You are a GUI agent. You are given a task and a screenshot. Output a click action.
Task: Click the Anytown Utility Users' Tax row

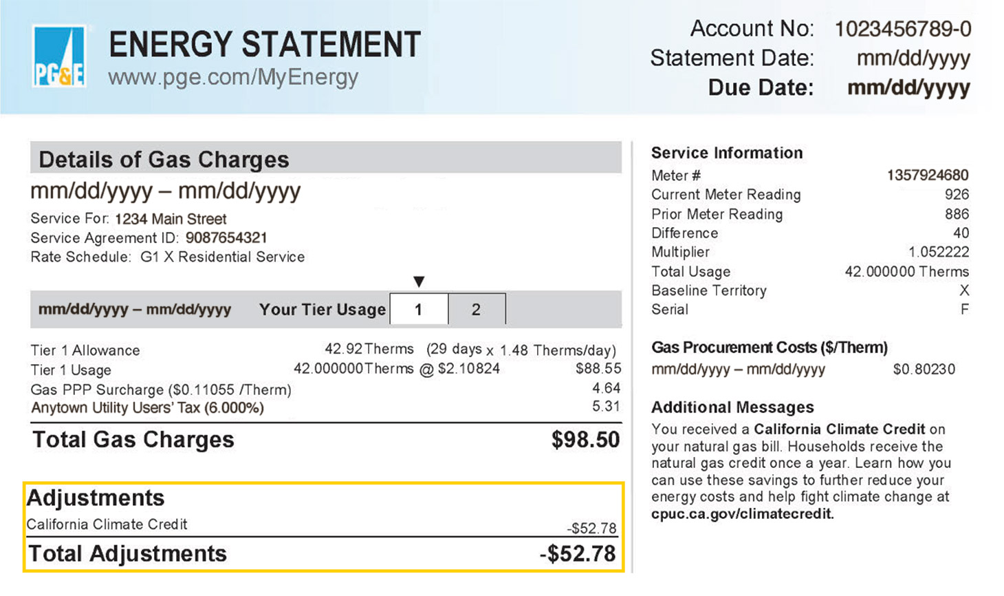pyautogui.click(x=147, y=408)
